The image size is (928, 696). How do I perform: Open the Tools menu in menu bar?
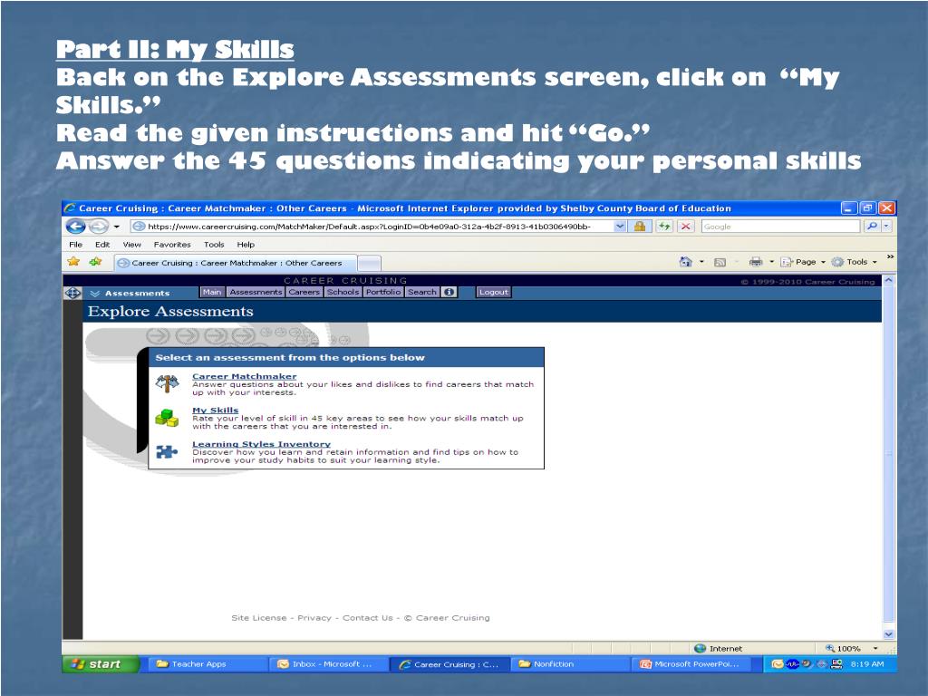[214, 245]
